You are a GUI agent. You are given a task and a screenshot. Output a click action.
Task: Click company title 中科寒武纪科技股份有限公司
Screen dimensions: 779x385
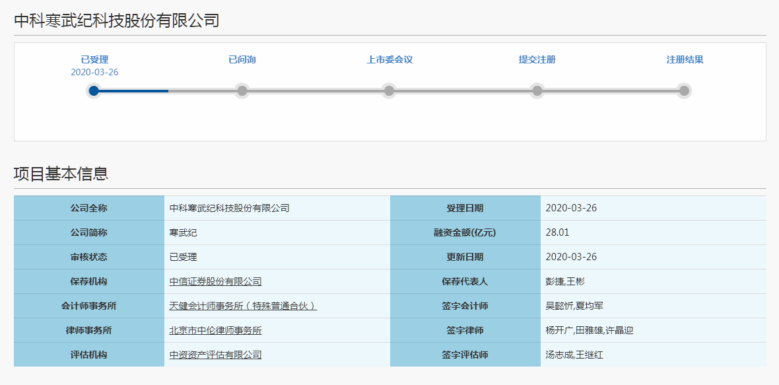point(116,20)
